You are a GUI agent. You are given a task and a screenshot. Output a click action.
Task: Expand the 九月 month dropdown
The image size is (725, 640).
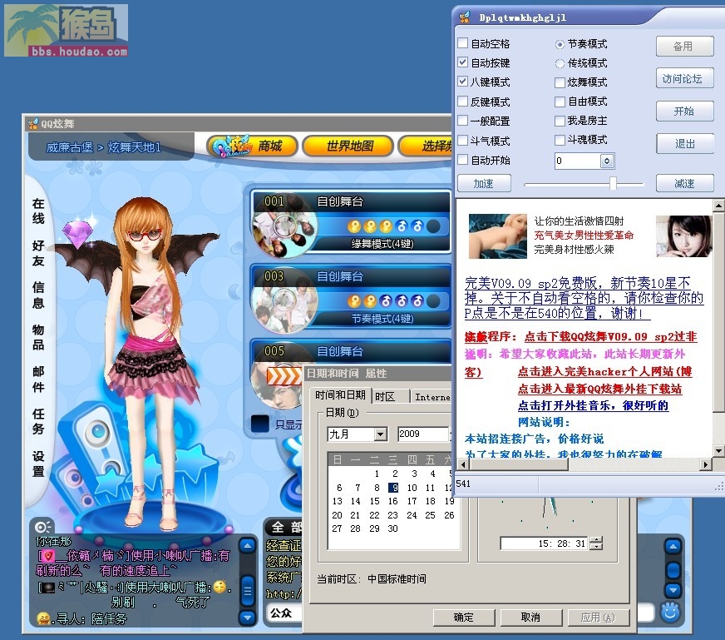pyautogui.click(x=381, y=434)
